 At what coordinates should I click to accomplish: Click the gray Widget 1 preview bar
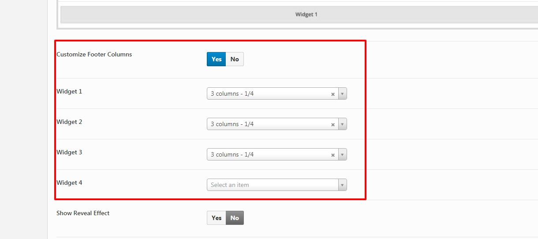coord(306,15)
